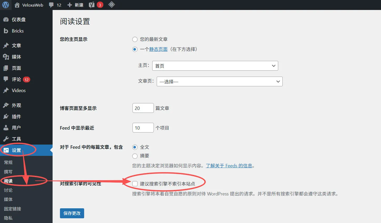This screenshot has height=223, width=381.
Task: Click the 静态页面 link
Action: pos(158,49)
